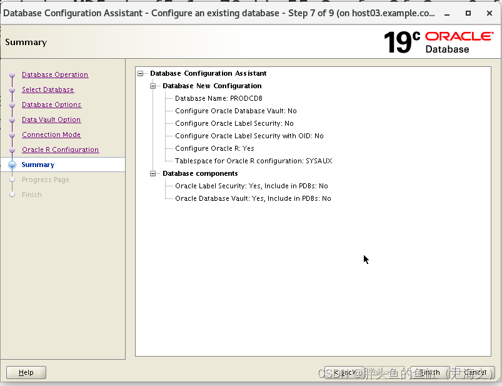The image size is (502, 386).
Task: Select 'Configure Oracle Label Security with OID: No'
Action: tap(249, 136)
